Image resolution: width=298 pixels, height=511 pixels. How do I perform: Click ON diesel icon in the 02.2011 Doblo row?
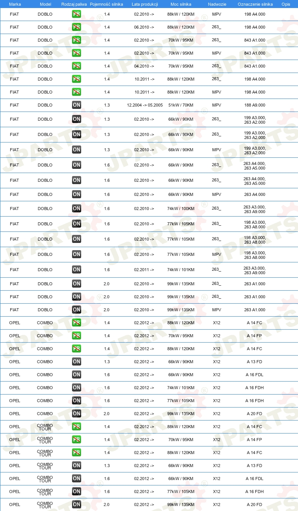(77, 270)
